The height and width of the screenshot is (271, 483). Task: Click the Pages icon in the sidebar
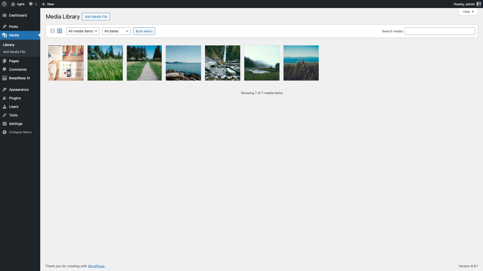(x=5, y=61)
